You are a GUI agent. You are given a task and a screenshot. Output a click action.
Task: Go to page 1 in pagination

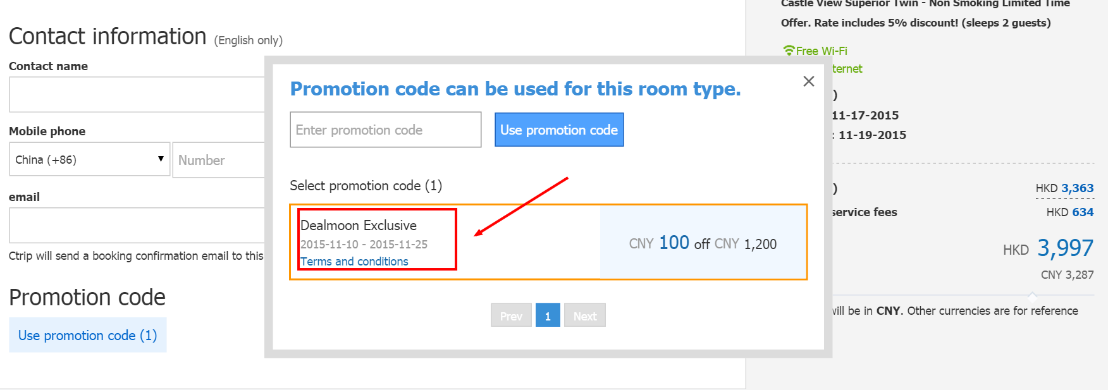(x=548, y=315)
